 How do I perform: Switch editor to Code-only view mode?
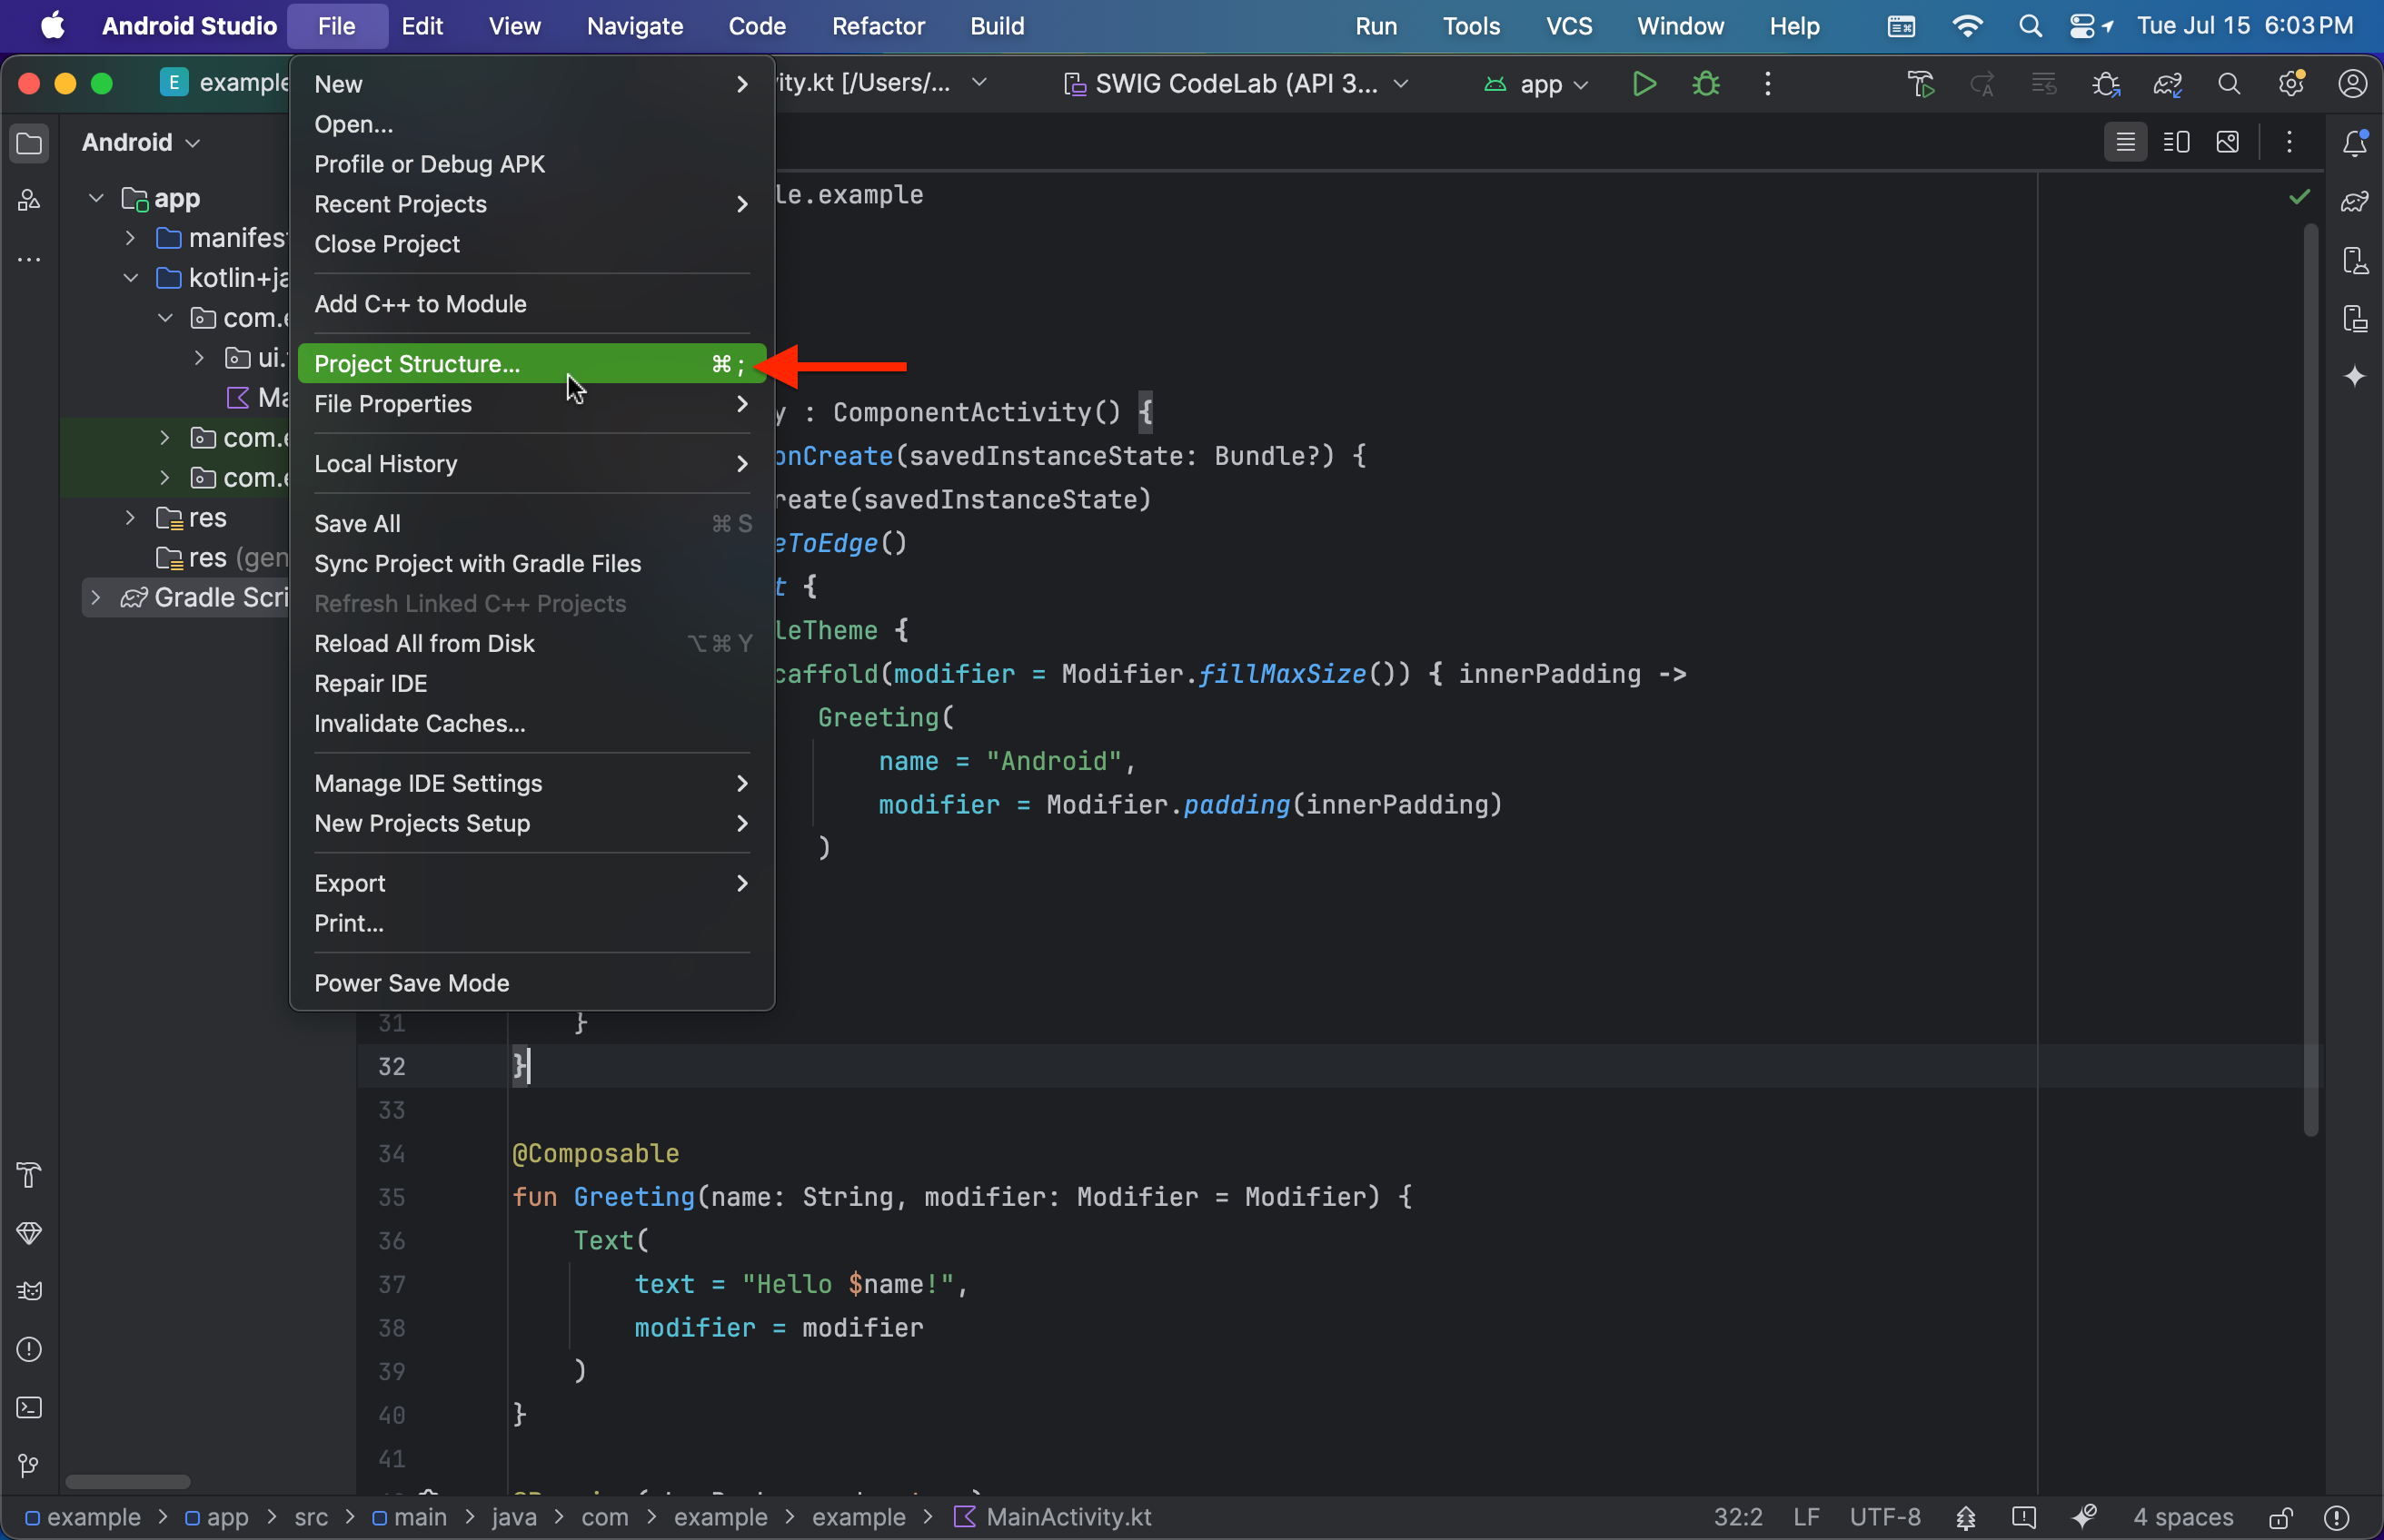2125,142
